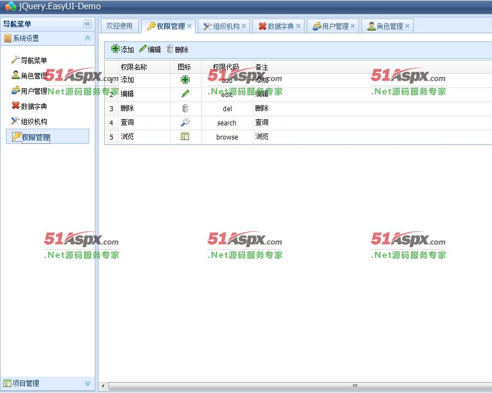Screen dimensions: 492x393
Task: Open 数据字典 in the sidebar tree
Action: click(x=34, y=106)
